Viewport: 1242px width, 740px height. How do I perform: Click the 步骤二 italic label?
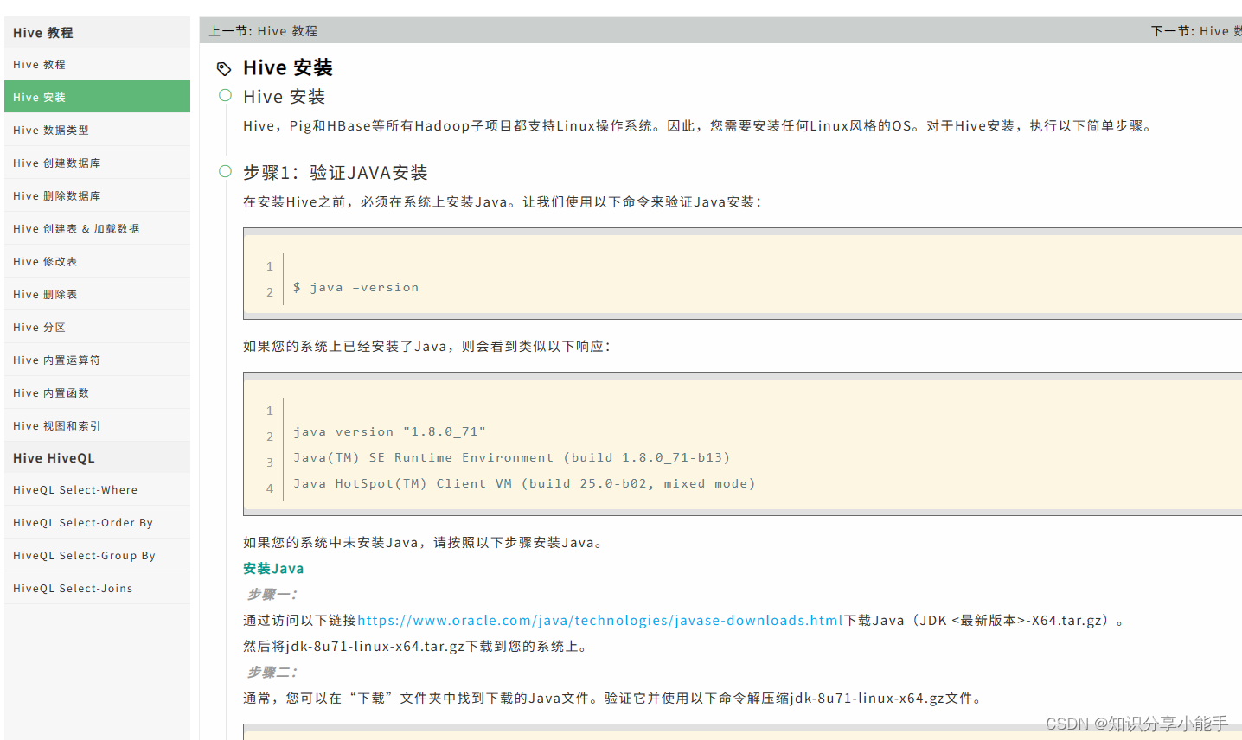272,672
